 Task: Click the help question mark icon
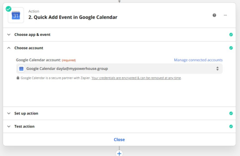pyautogui.click(x=214, y=15)
